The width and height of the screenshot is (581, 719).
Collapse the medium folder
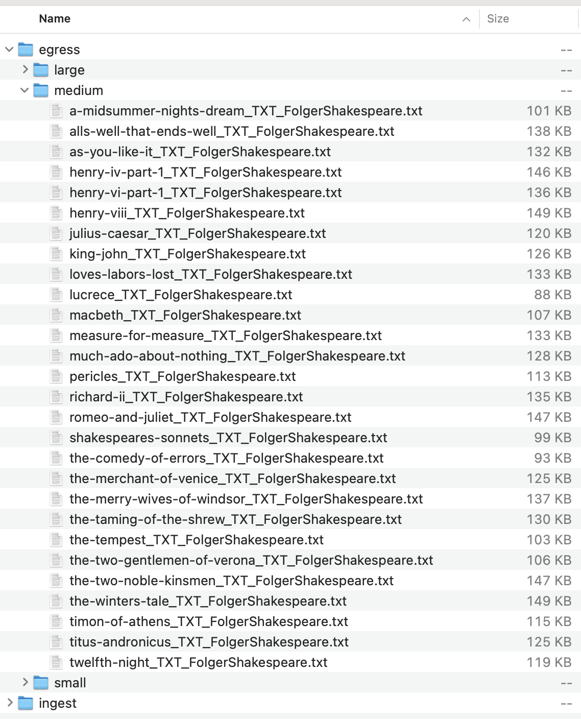(25, 90)
